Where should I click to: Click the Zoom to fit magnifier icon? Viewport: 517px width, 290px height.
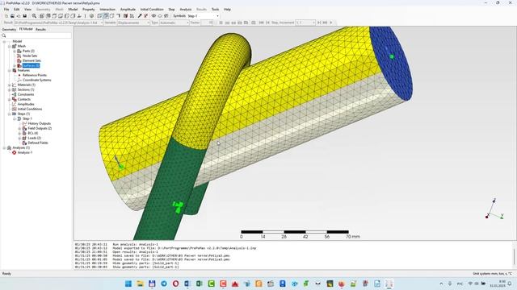click(34, 16)
